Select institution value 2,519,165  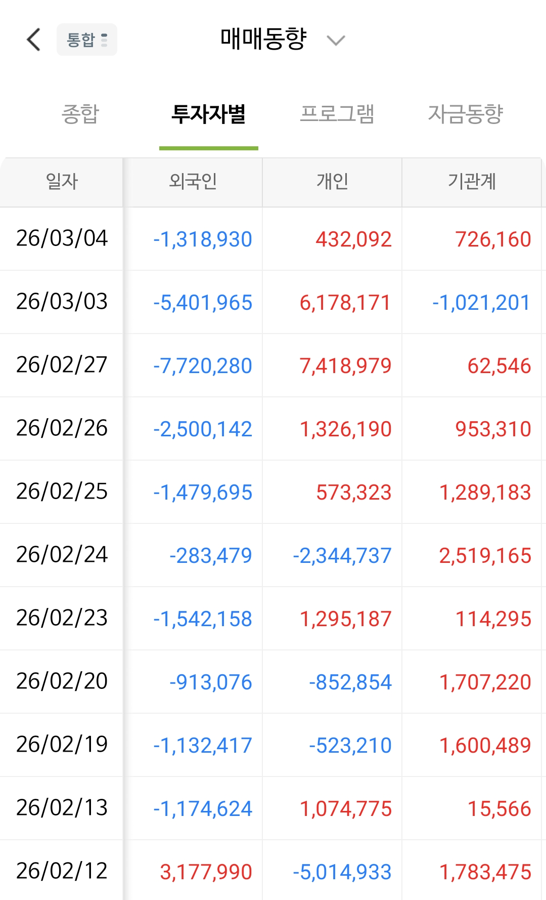(485, 556)
